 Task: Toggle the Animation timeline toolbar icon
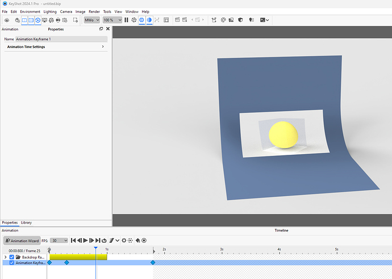(x=37, y=20)
